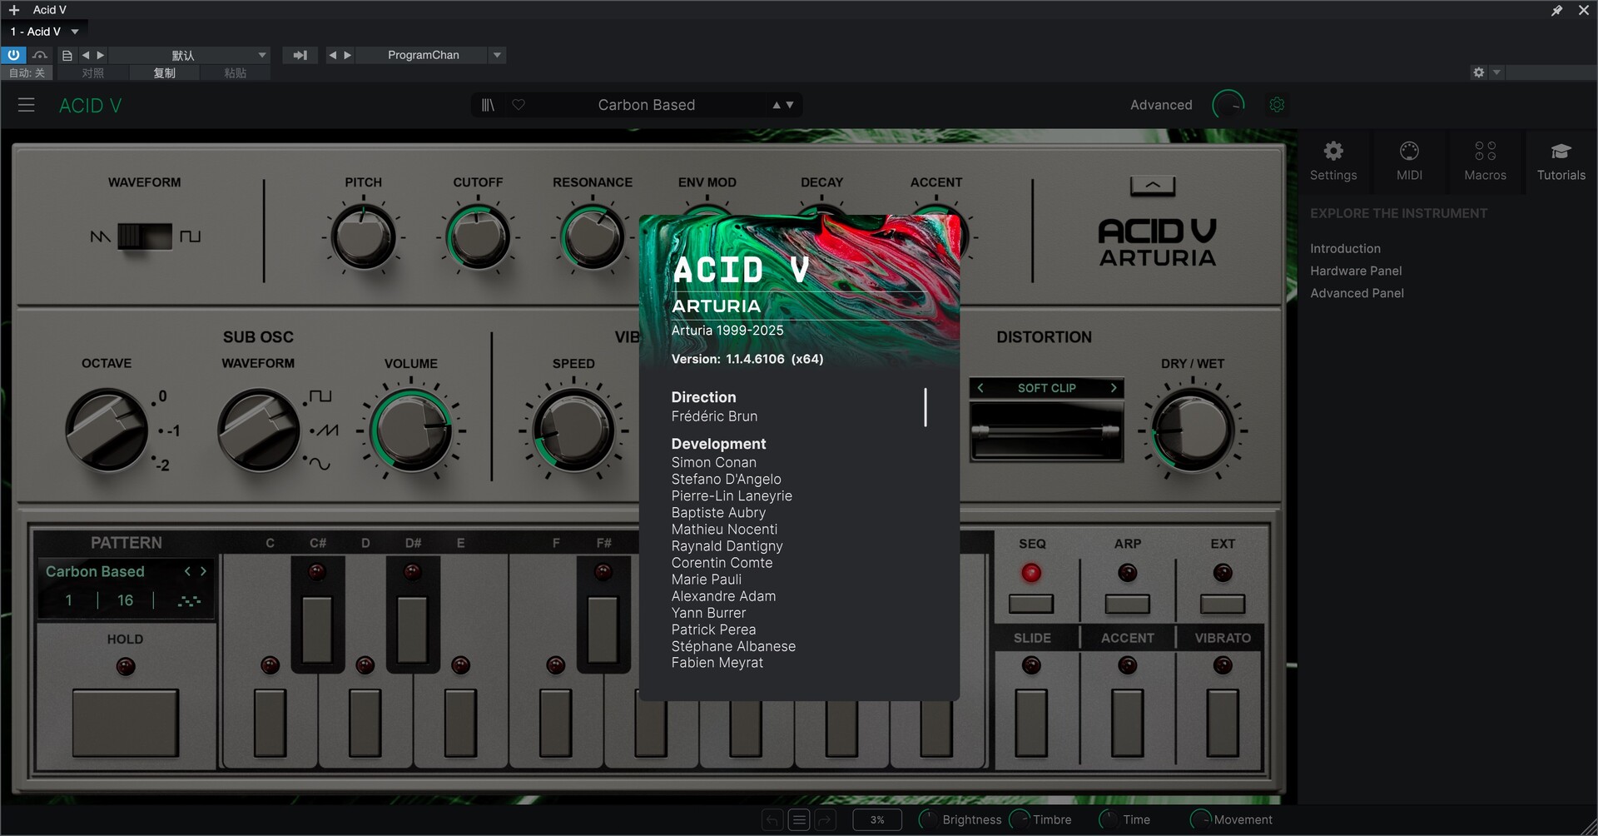
Task: Select next pattern right chevron
Action: 203,571
